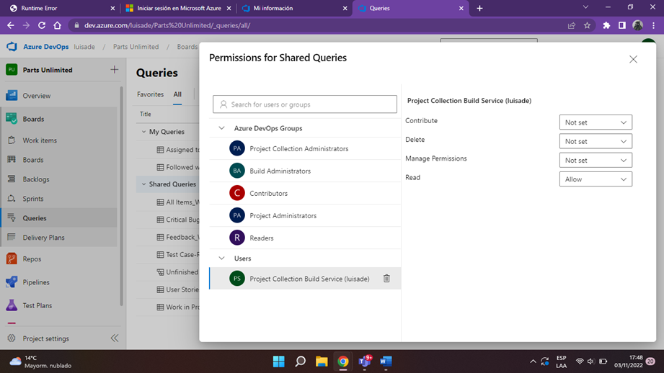Open Delete permission dropdown

click(596, 141)
